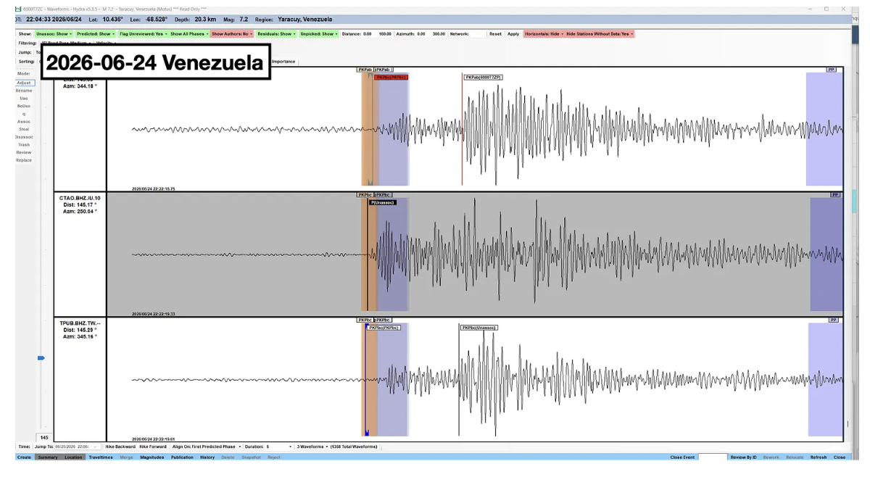Select the PKPbc(PKPbc) pick on TPUB
The width and height of the screenshot is (870, 477).
[384, 328]
